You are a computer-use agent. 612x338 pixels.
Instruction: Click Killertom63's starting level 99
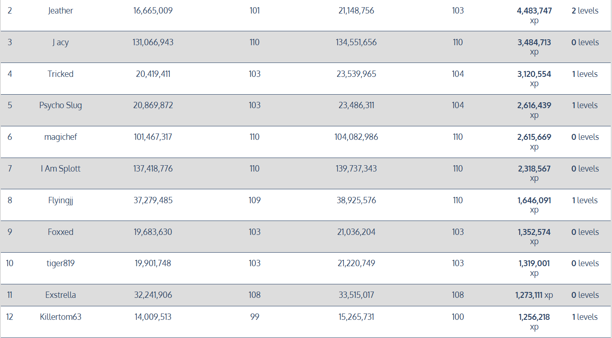255,317
